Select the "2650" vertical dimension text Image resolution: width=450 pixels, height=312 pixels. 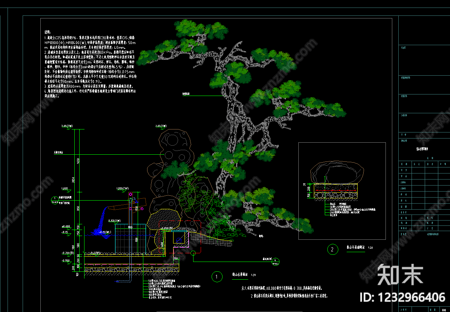(73, 180)
